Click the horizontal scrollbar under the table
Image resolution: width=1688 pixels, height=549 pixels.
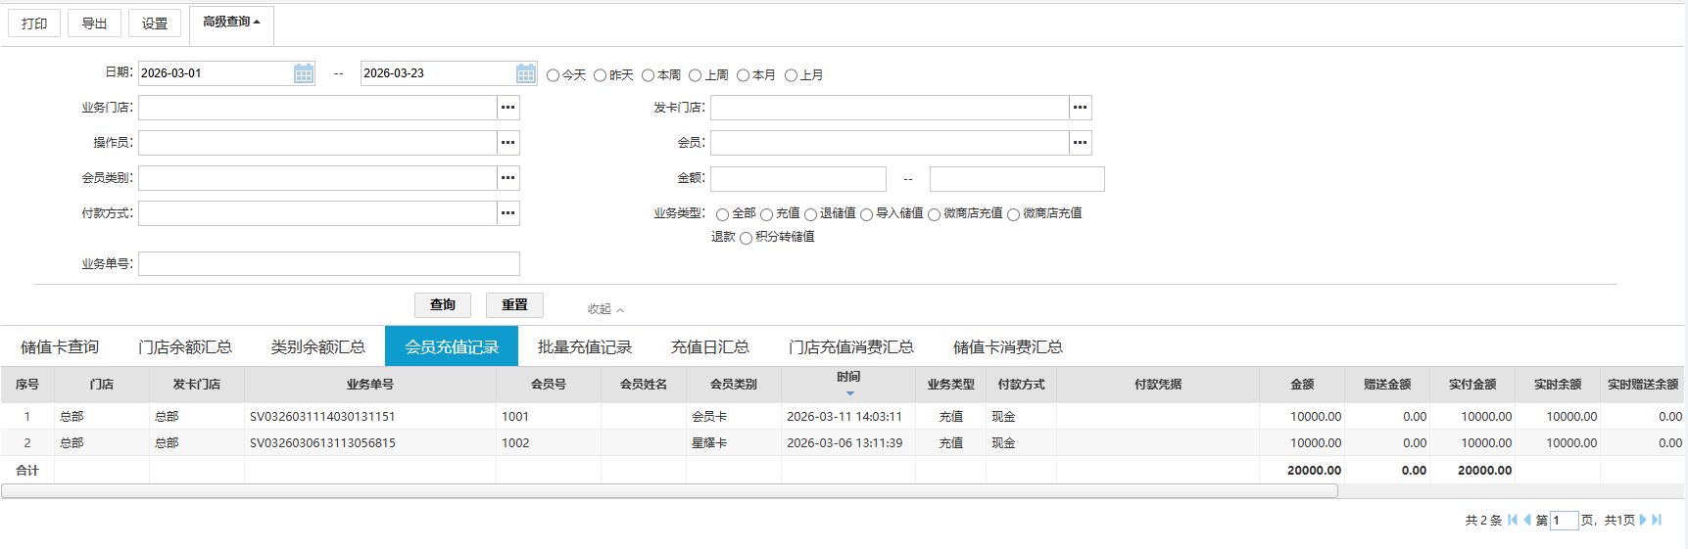669,491
